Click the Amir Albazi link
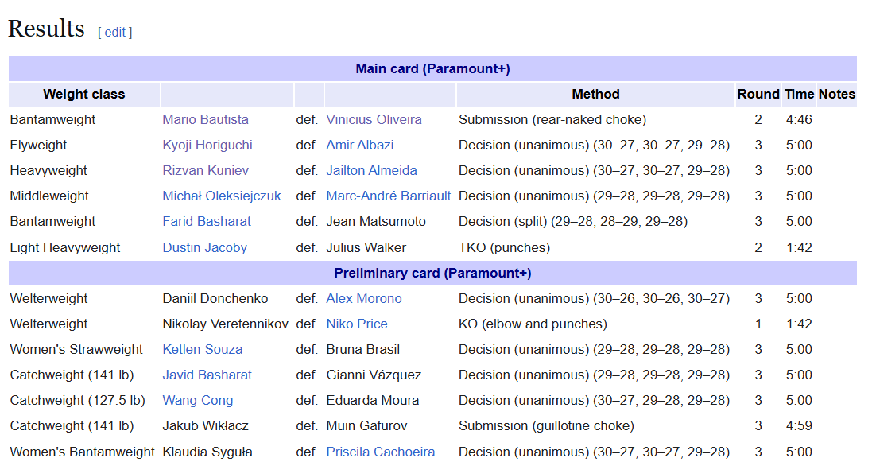 pyautogui.click(x=359, y=145)
